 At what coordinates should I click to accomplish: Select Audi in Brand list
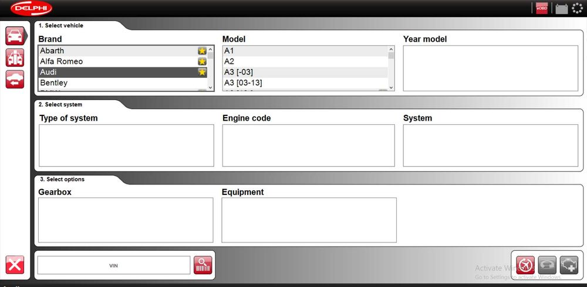[123, 72]
